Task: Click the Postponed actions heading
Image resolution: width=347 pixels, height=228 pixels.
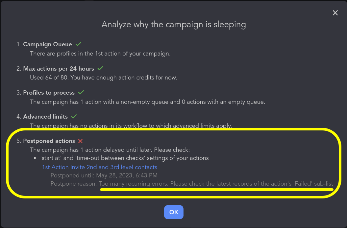Action: pos(49,141)
